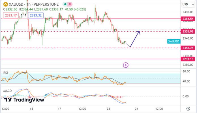
Task: Click the red sell price 2333.17 button
Action: [10, 15]
